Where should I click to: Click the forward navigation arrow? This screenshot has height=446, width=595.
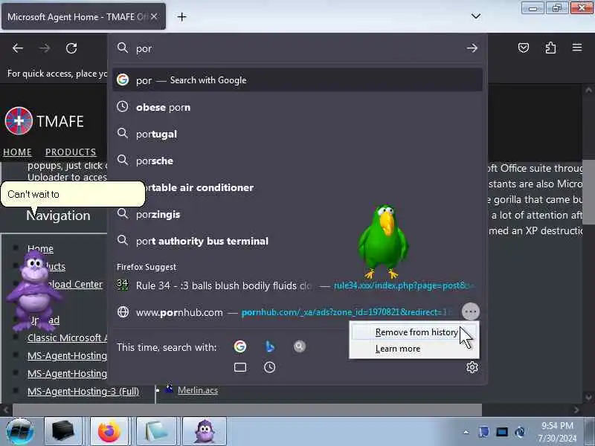click(45, 48)
